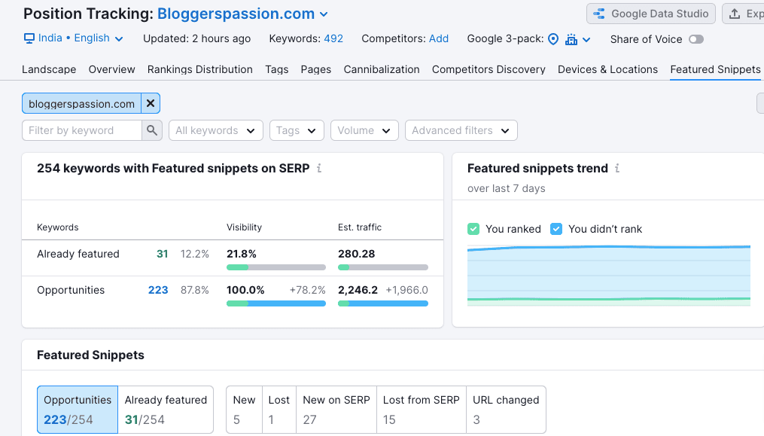Add a competitor via the Add link
Screen dimensions: 764x436
click(x=439, y=38)
